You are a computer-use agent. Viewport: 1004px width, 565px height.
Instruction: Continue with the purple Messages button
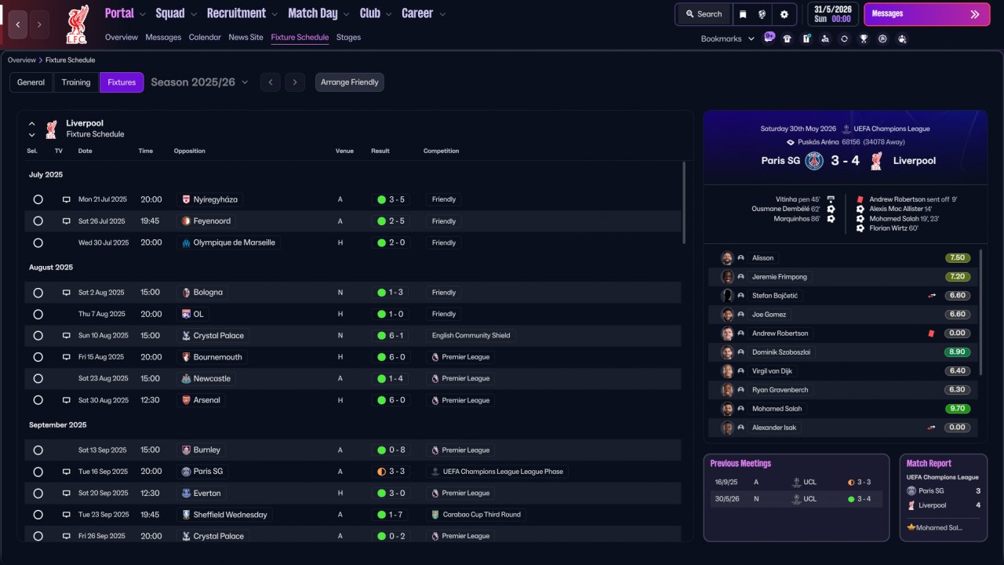[926, 14]
